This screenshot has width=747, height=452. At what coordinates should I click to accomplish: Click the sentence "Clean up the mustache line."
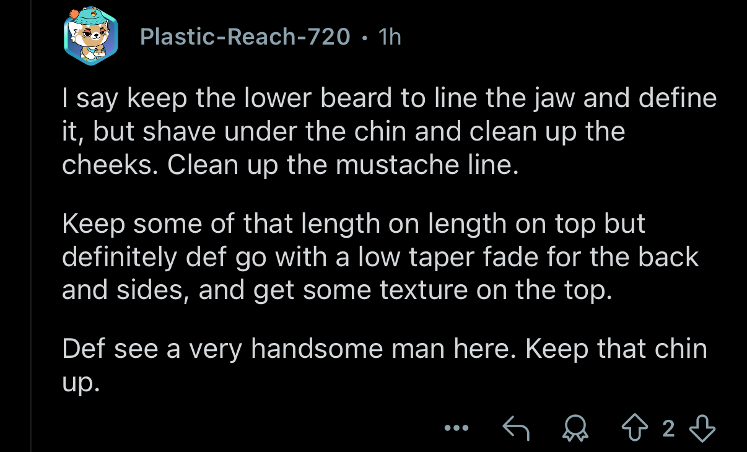coord(340,165)
